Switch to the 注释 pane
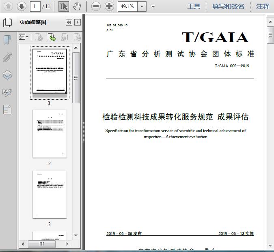Viewport: 274px width, 252px height. [x=263, y=6]
